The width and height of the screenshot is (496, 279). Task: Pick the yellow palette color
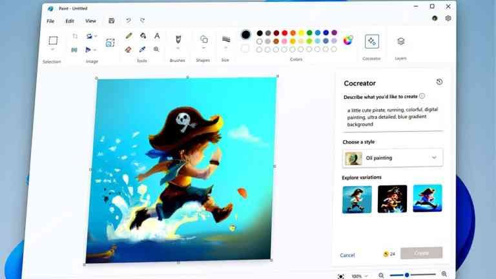(x=301, y=33)
